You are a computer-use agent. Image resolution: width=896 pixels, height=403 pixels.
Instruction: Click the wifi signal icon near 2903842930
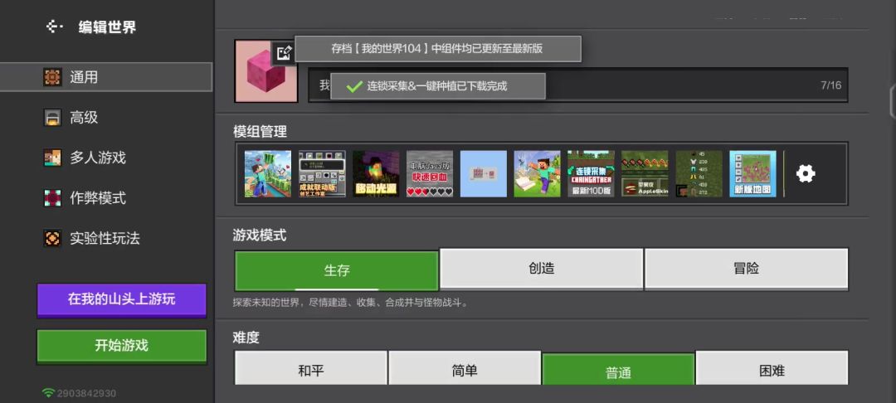point(48,393)
